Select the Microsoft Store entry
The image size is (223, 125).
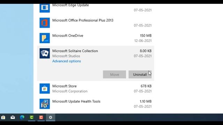coord(95,89)
